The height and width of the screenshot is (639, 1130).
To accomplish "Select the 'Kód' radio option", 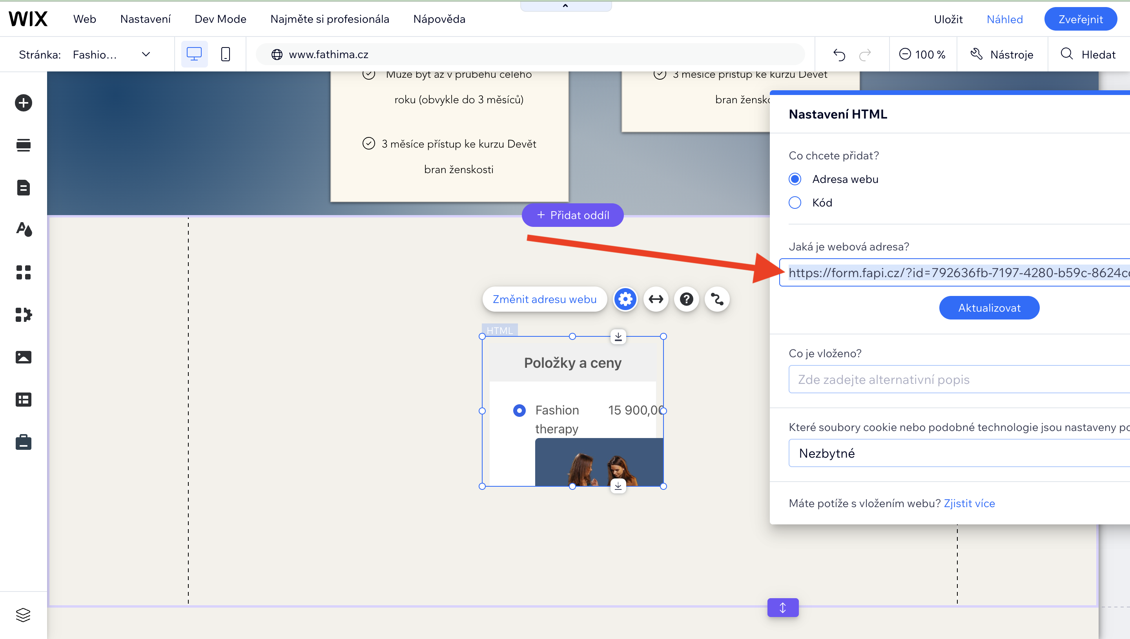I will (795, 203).
